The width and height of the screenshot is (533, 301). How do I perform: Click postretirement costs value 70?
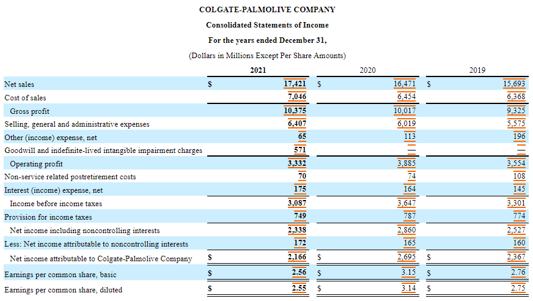(x=302, y=176)
